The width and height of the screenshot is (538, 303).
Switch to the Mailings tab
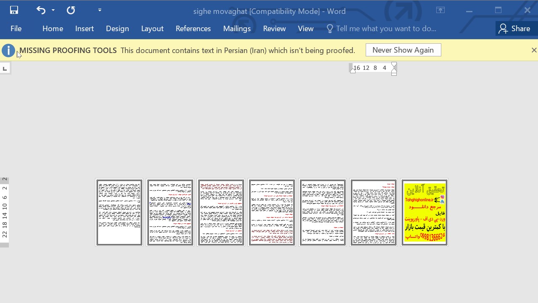click(237, 29)
